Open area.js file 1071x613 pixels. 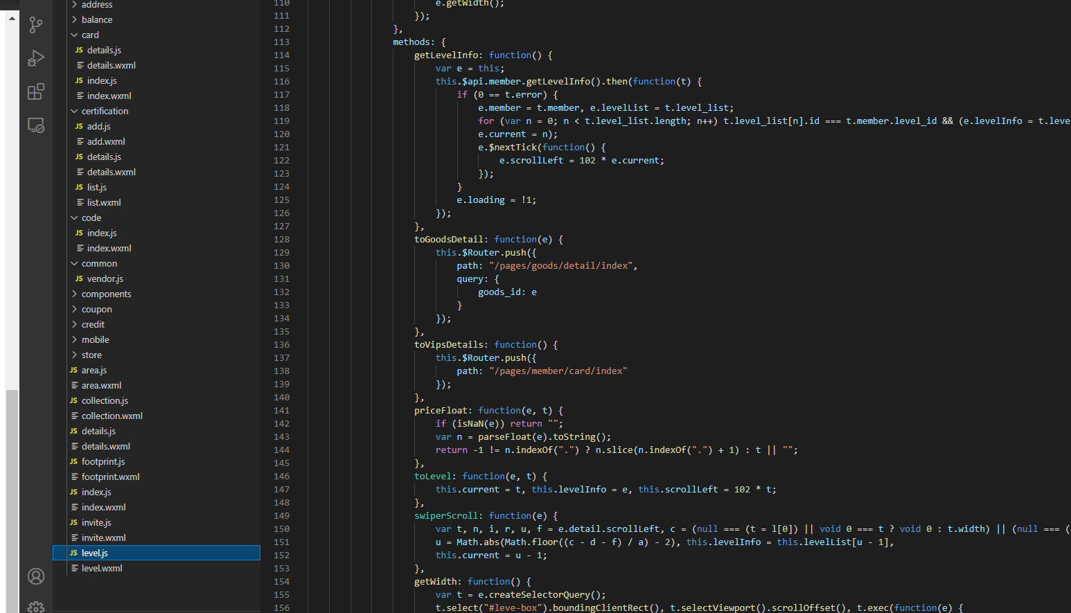[x=157, y=370]
